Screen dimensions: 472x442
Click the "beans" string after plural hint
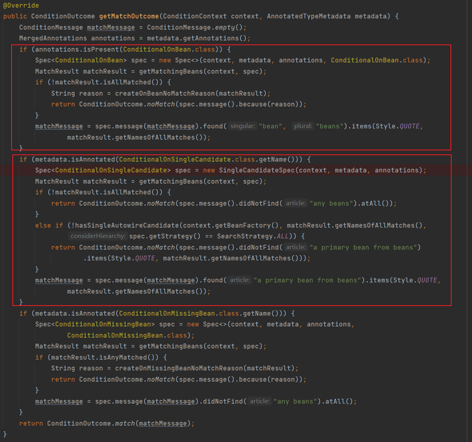click(x=330, y=126)
